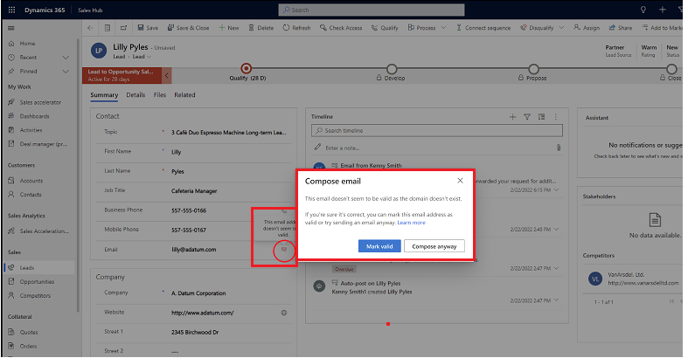Screen dimensions: 688x358
Task: Collapse the process flow chevron
Action: [167, 75]
